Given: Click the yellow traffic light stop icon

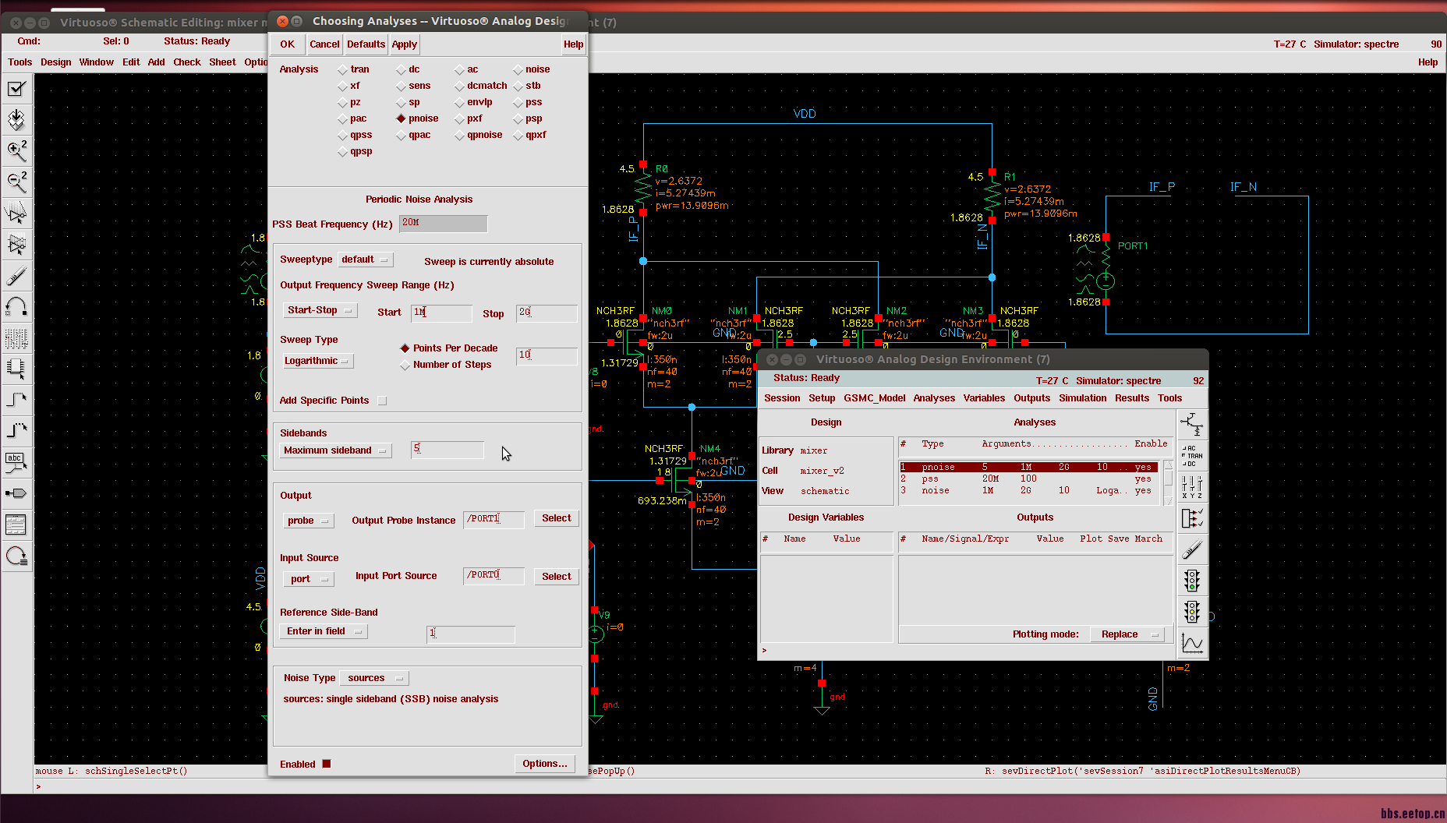Looking at the screenshot, I should coord(1192,612).
